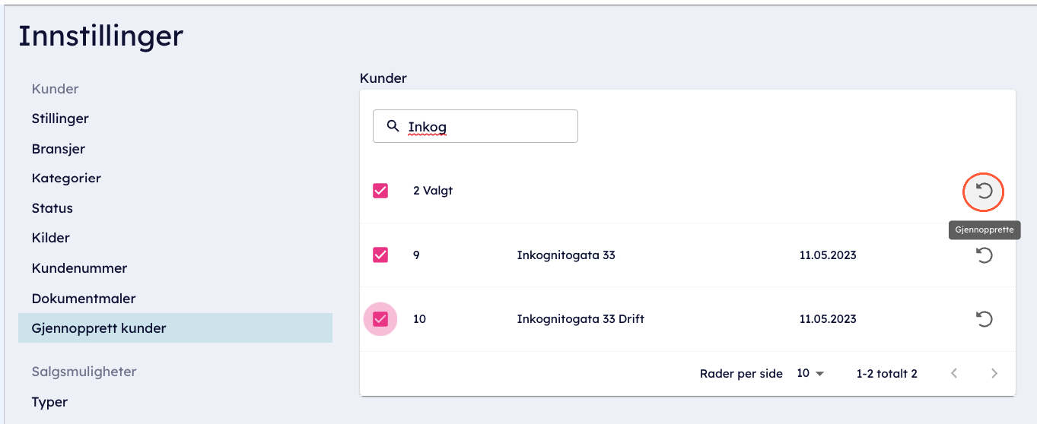Go to Kundenummer settings

tap(79, 268)
